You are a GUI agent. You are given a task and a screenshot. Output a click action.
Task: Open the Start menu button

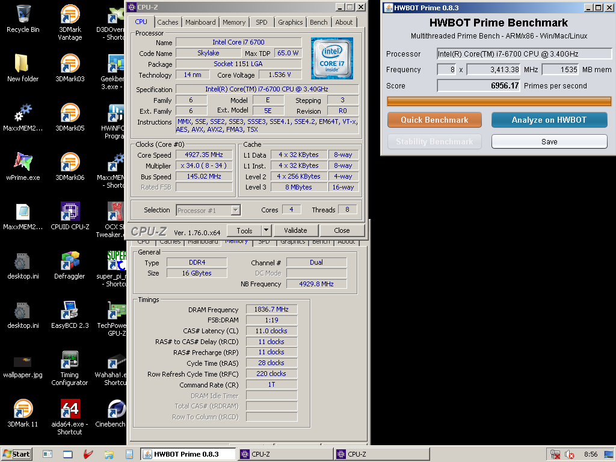[16, 454]
